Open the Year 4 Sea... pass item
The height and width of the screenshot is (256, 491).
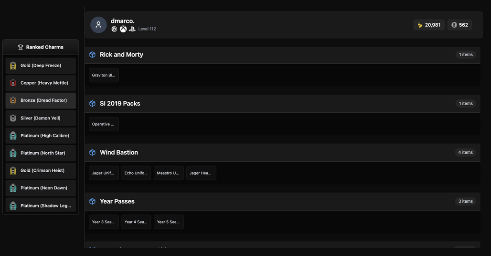[136, 222]
